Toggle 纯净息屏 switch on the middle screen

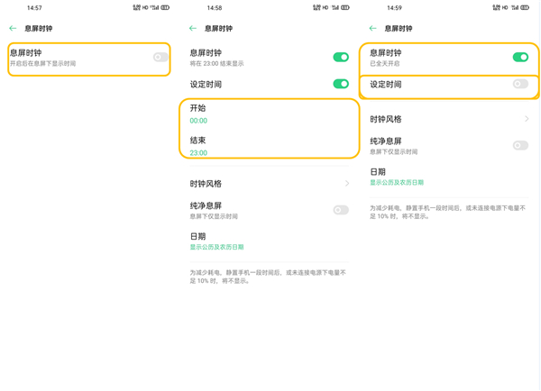341,210
